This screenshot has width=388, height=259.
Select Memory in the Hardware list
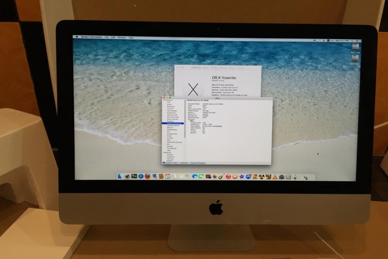[170, 128]
